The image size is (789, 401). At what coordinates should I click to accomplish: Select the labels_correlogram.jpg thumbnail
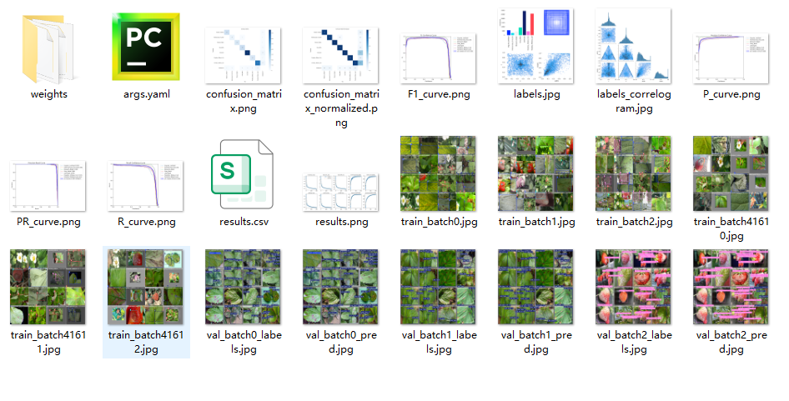pyautogui.click(x=633, y=46)
